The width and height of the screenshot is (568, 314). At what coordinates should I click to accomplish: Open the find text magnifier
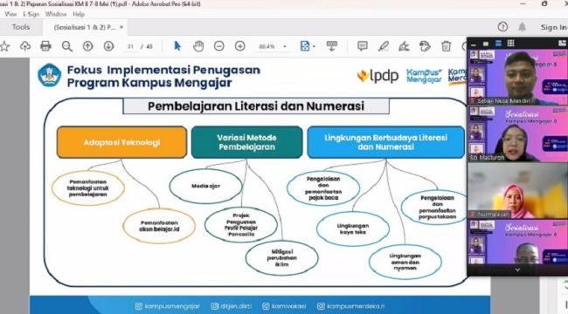point(67,46)
